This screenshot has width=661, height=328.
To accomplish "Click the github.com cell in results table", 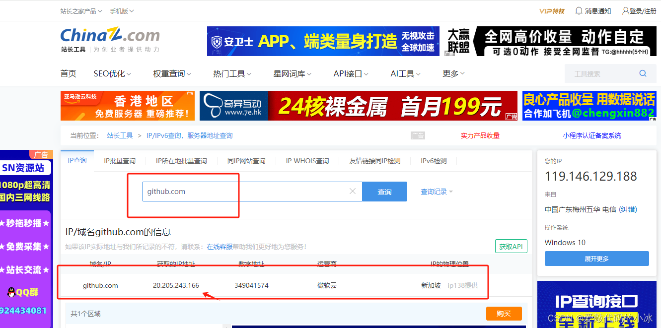I will point(100,285).
